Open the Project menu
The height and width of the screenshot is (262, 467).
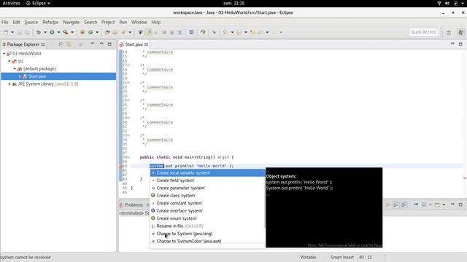108,23
